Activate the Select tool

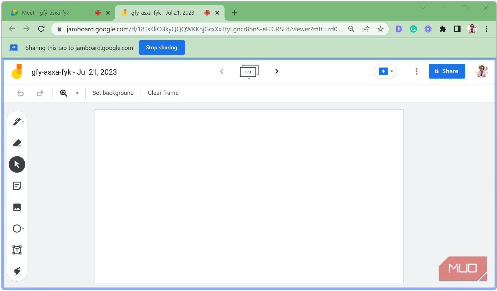17,164
